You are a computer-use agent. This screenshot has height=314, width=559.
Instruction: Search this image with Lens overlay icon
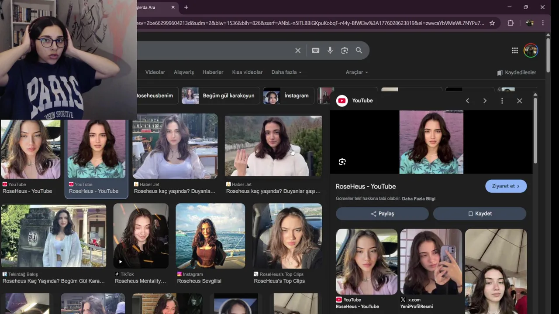pos(342,162)
